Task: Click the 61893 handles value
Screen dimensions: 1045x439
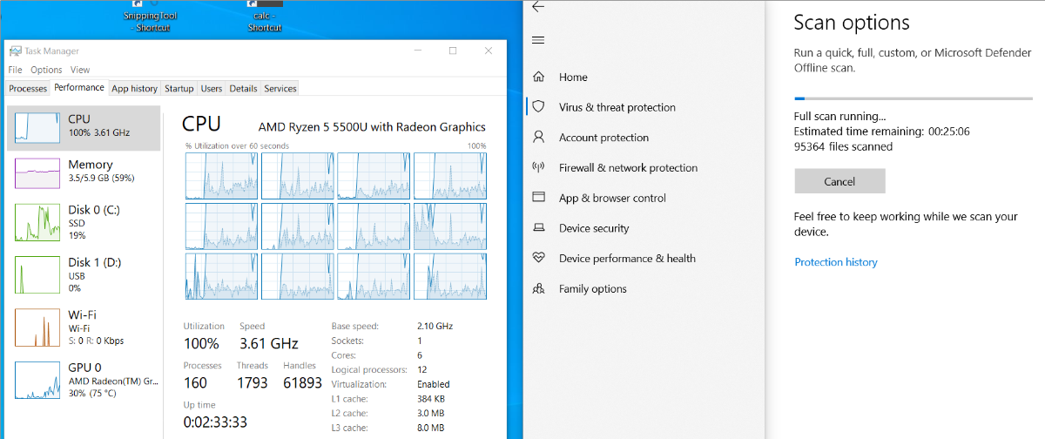Action: (x=303, y=382)
